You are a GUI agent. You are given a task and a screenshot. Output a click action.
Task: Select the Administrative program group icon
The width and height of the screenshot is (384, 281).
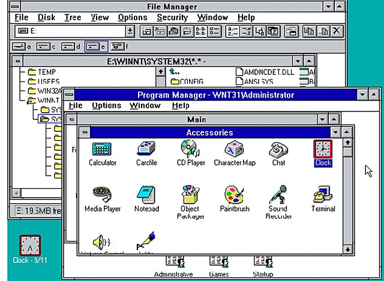pos(175,262)
